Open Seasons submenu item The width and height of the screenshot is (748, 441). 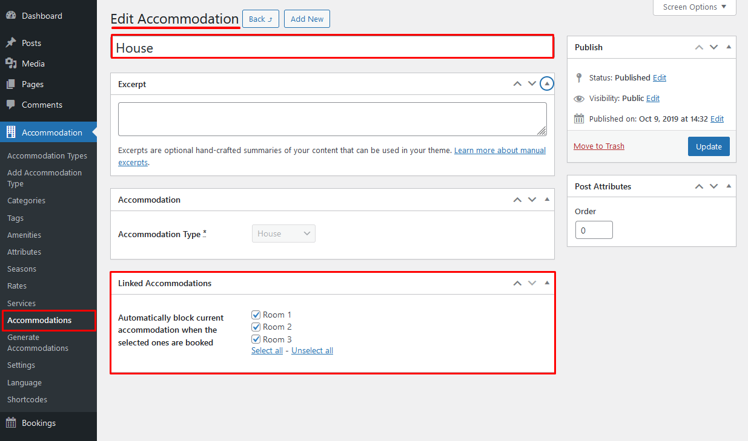(x=22, y=269)
